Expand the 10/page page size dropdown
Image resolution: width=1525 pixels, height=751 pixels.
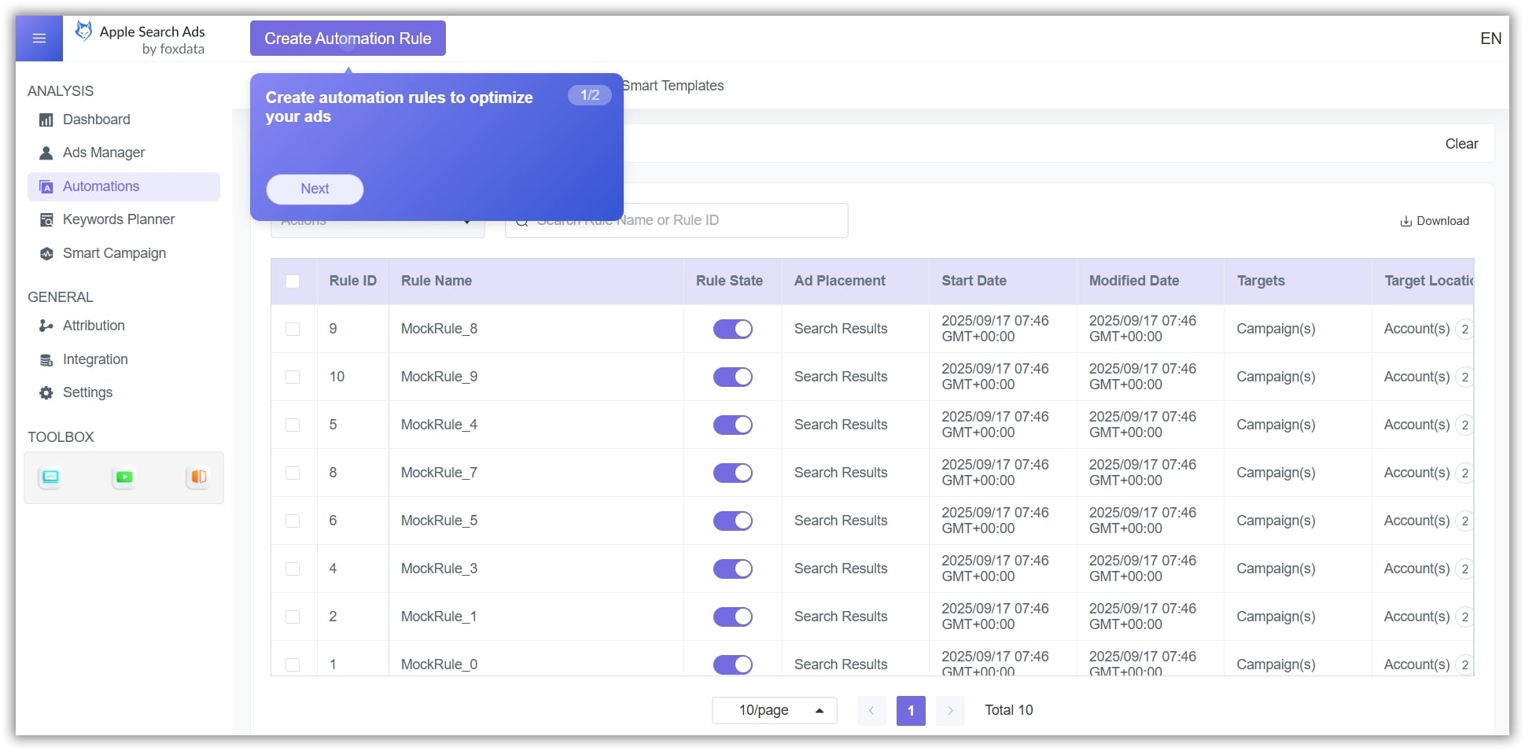[x=774, y=710]
